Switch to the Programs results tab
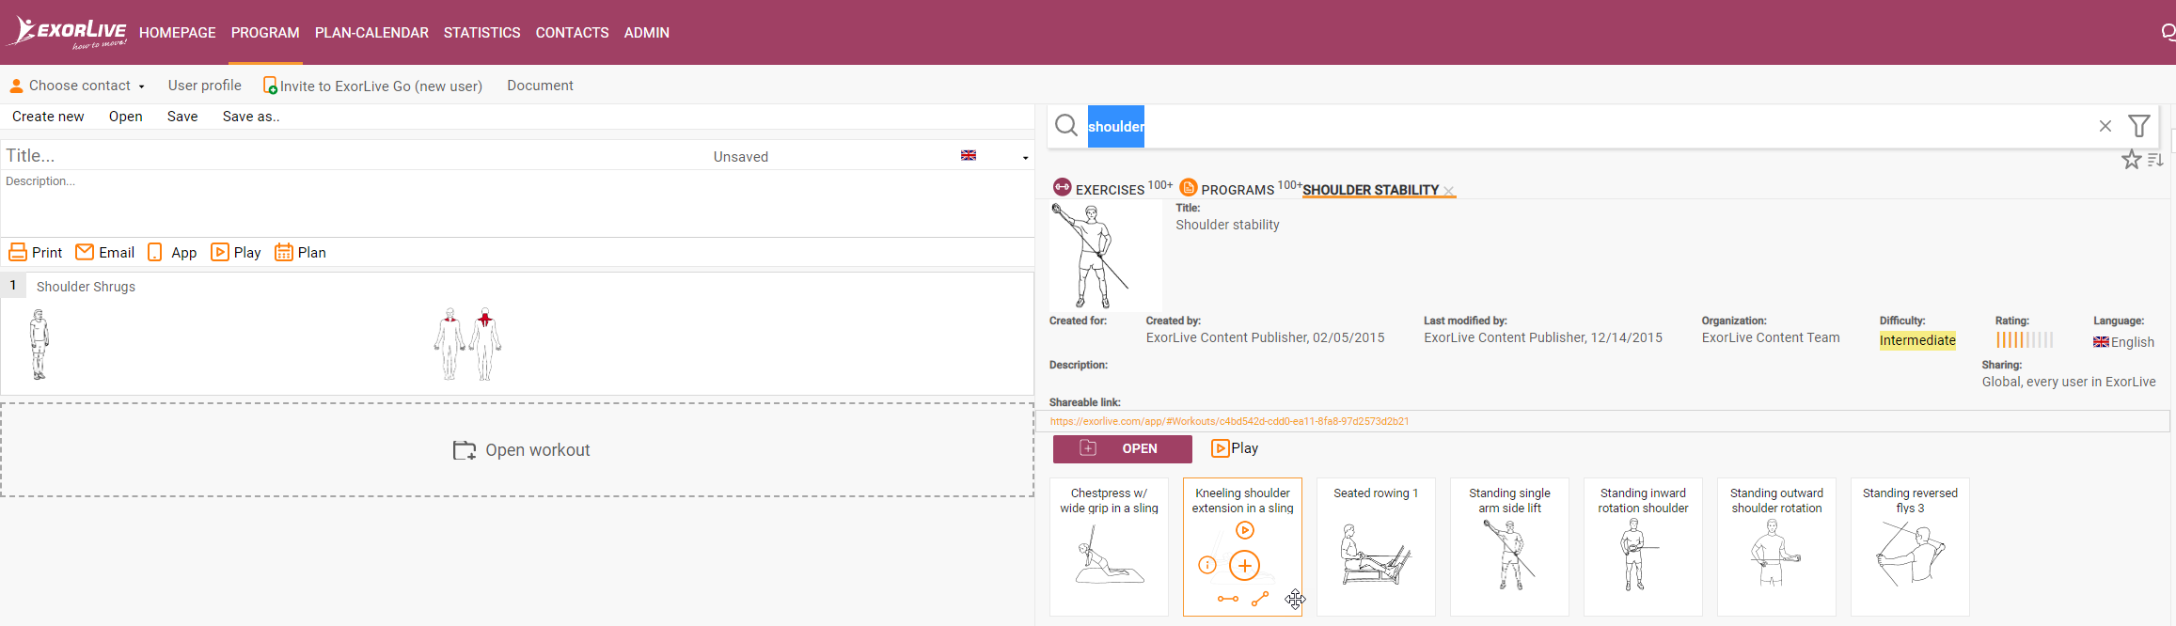The width and height of the screenshot is (2176, 626). [1240, 188]
